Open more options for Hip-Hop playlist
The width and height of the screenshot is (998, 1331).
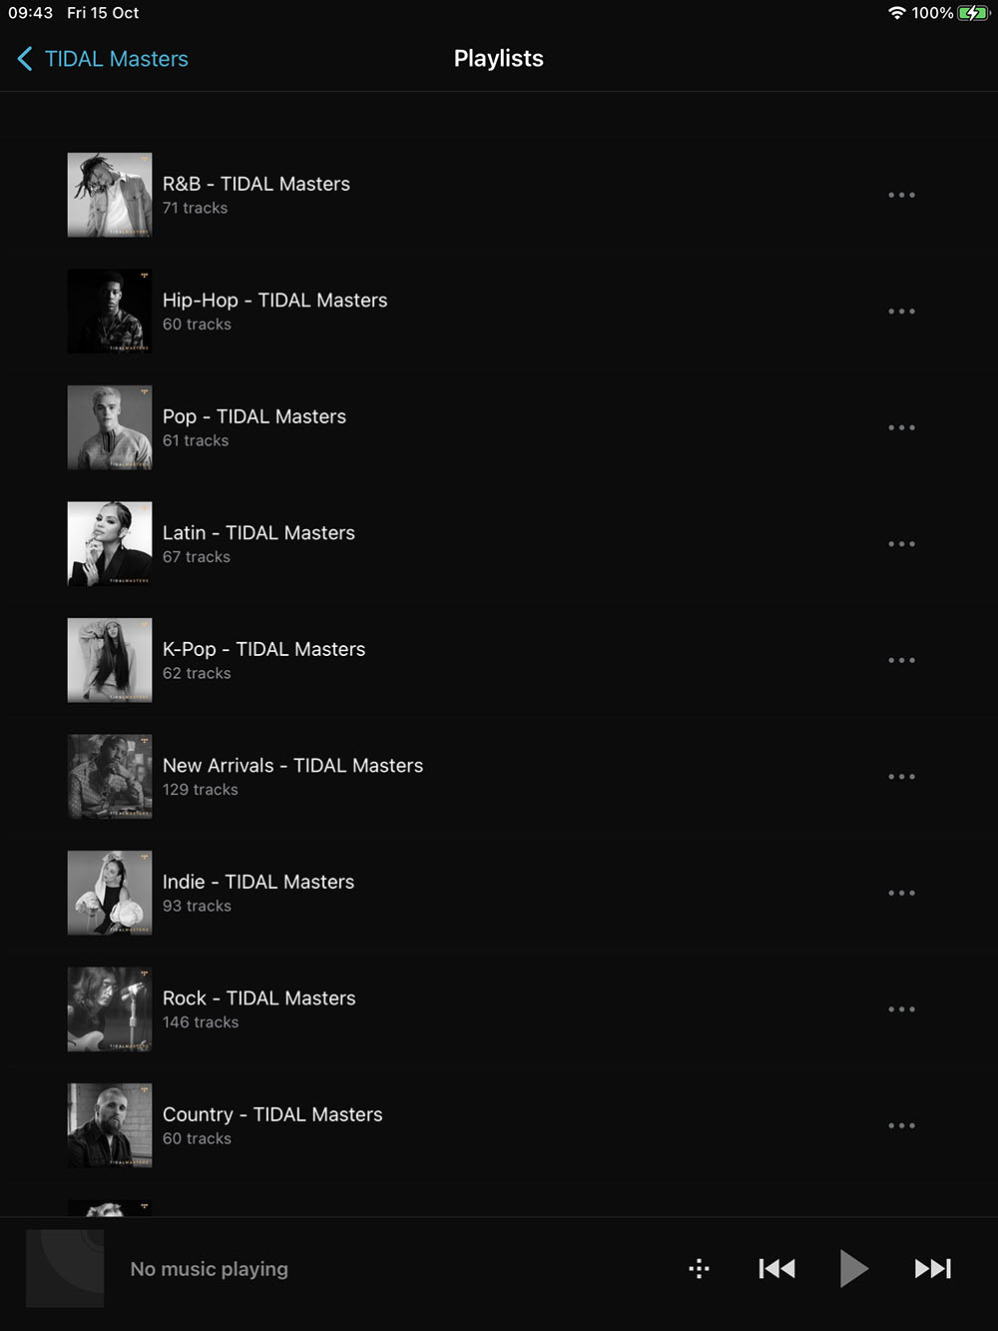[901, 312]
